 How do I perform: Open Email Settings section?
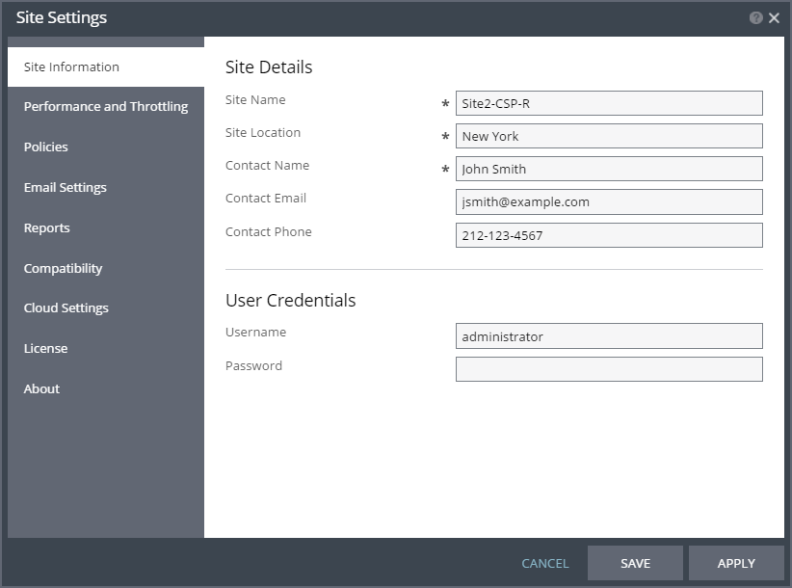pyautogui.click(x=106, y=187)
